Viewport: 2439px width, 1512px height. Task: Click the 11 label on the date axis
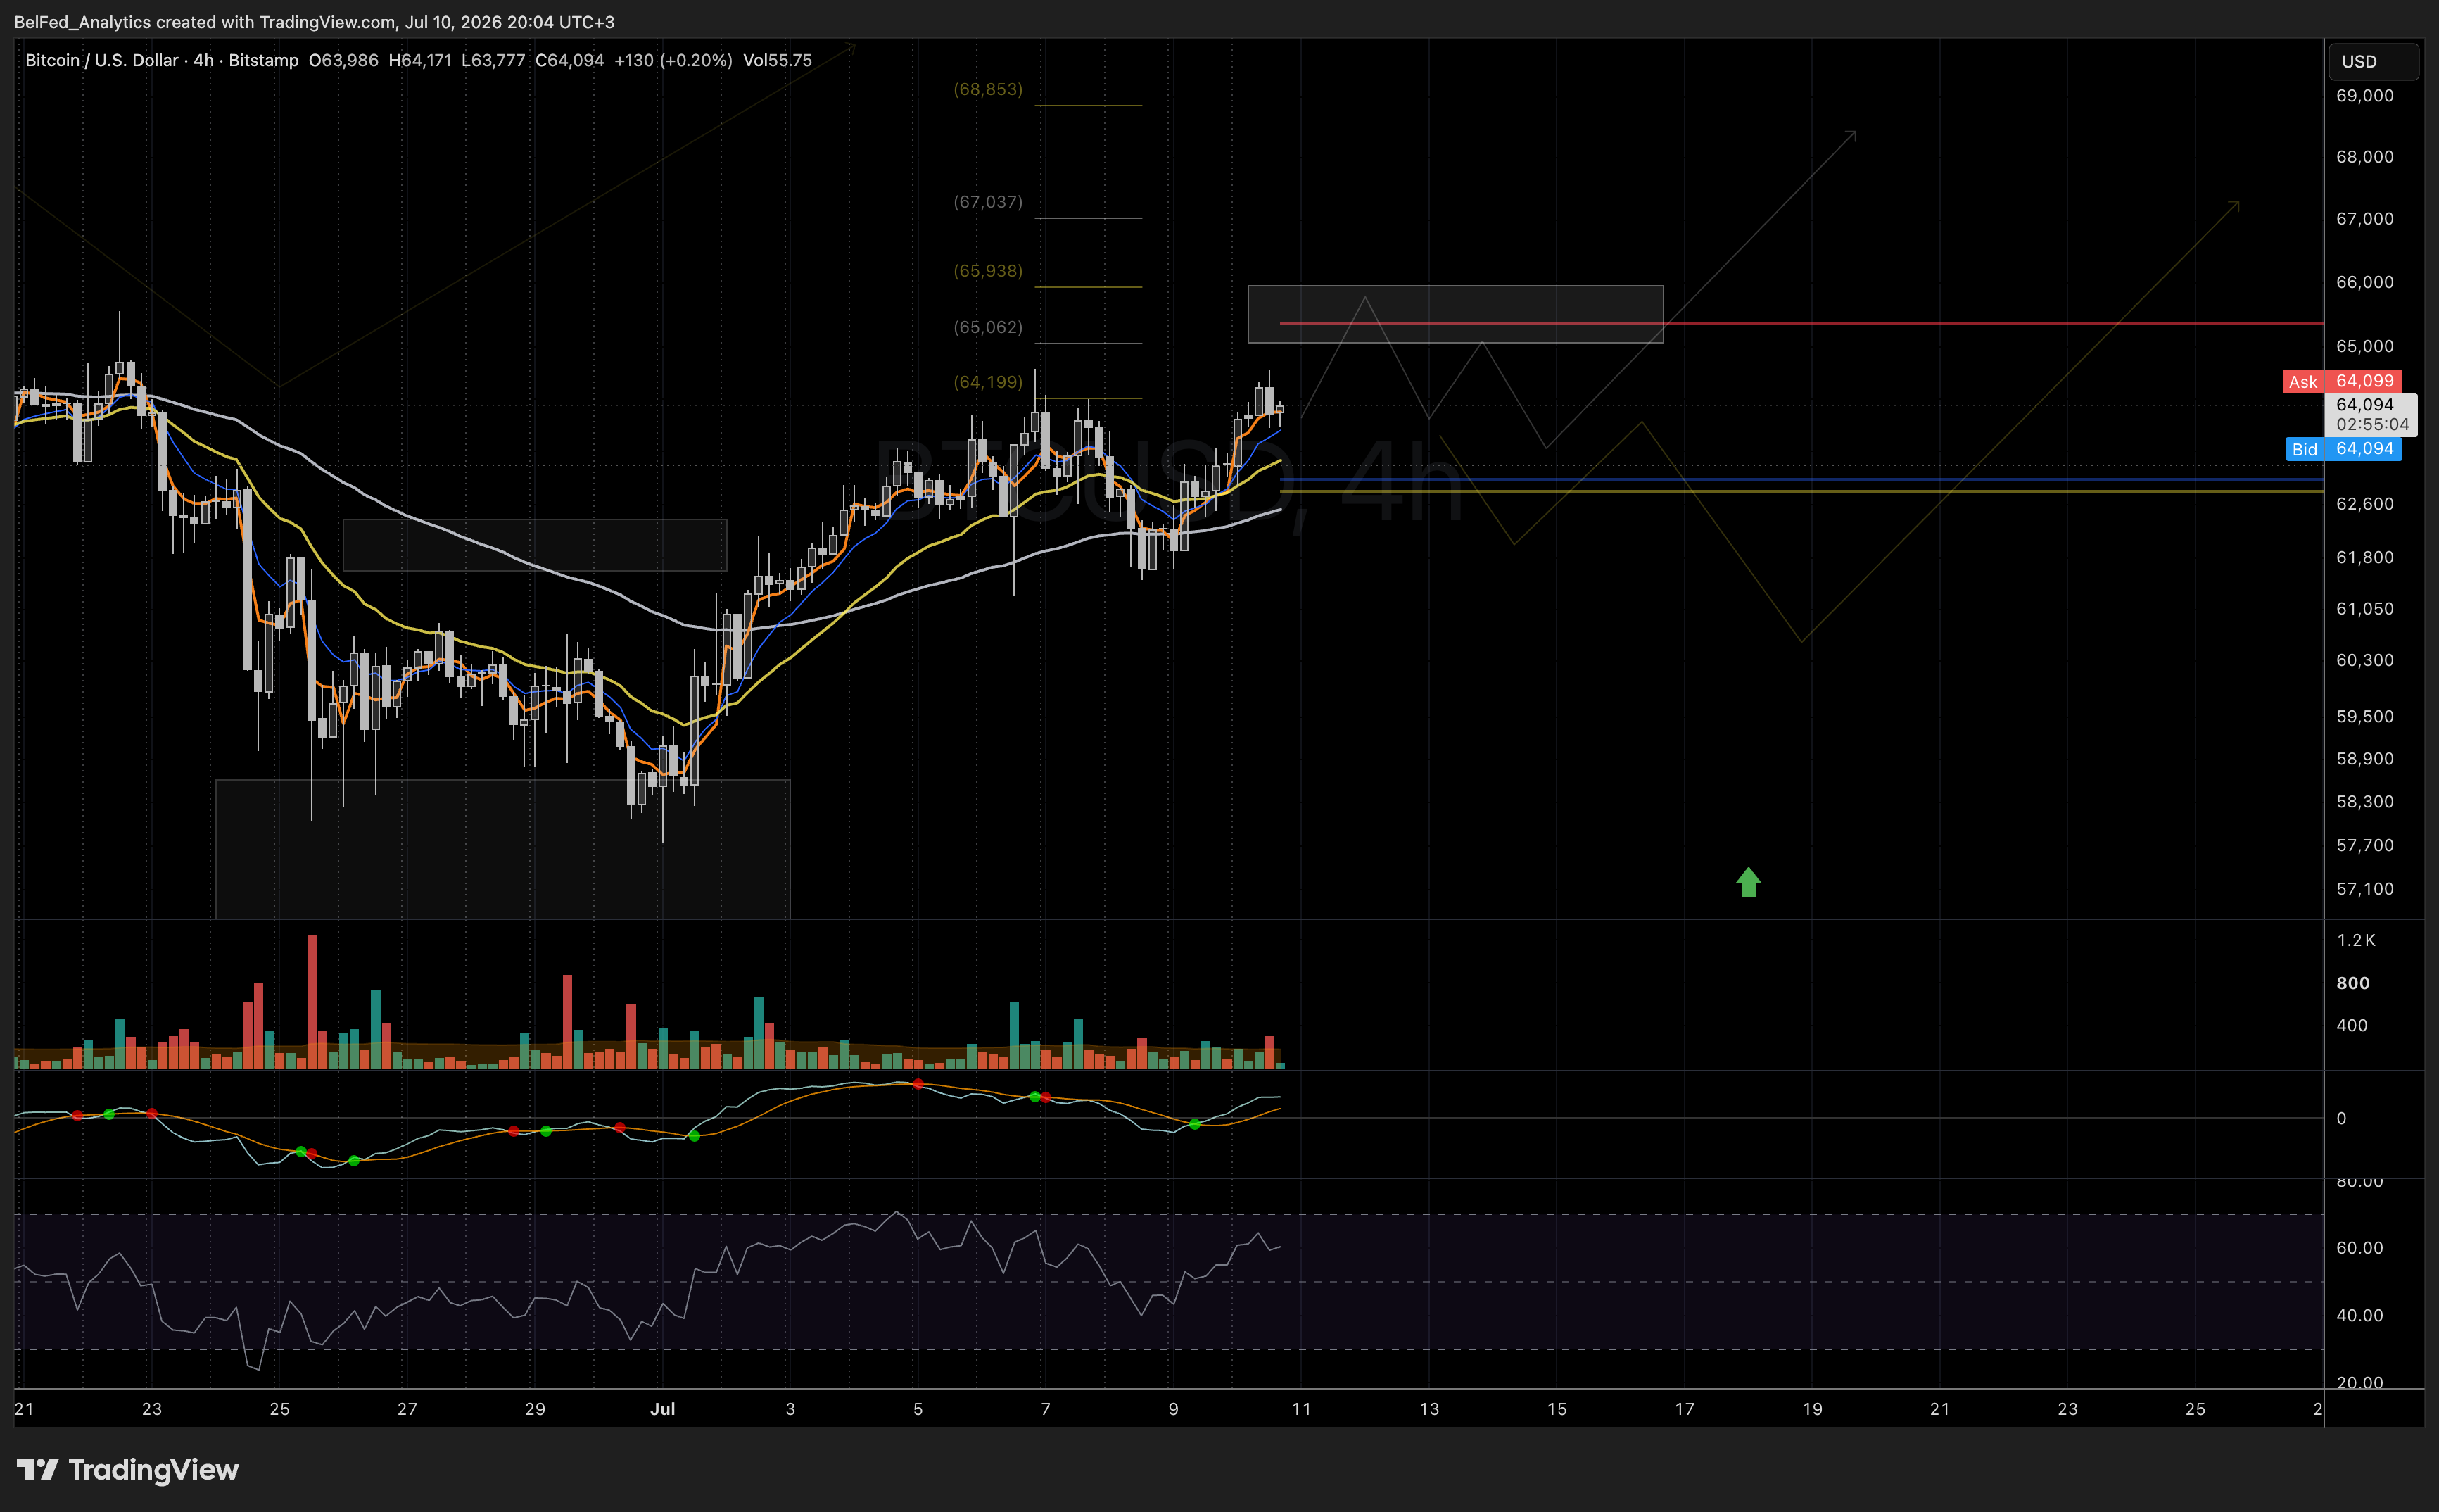(1300, 1409)
